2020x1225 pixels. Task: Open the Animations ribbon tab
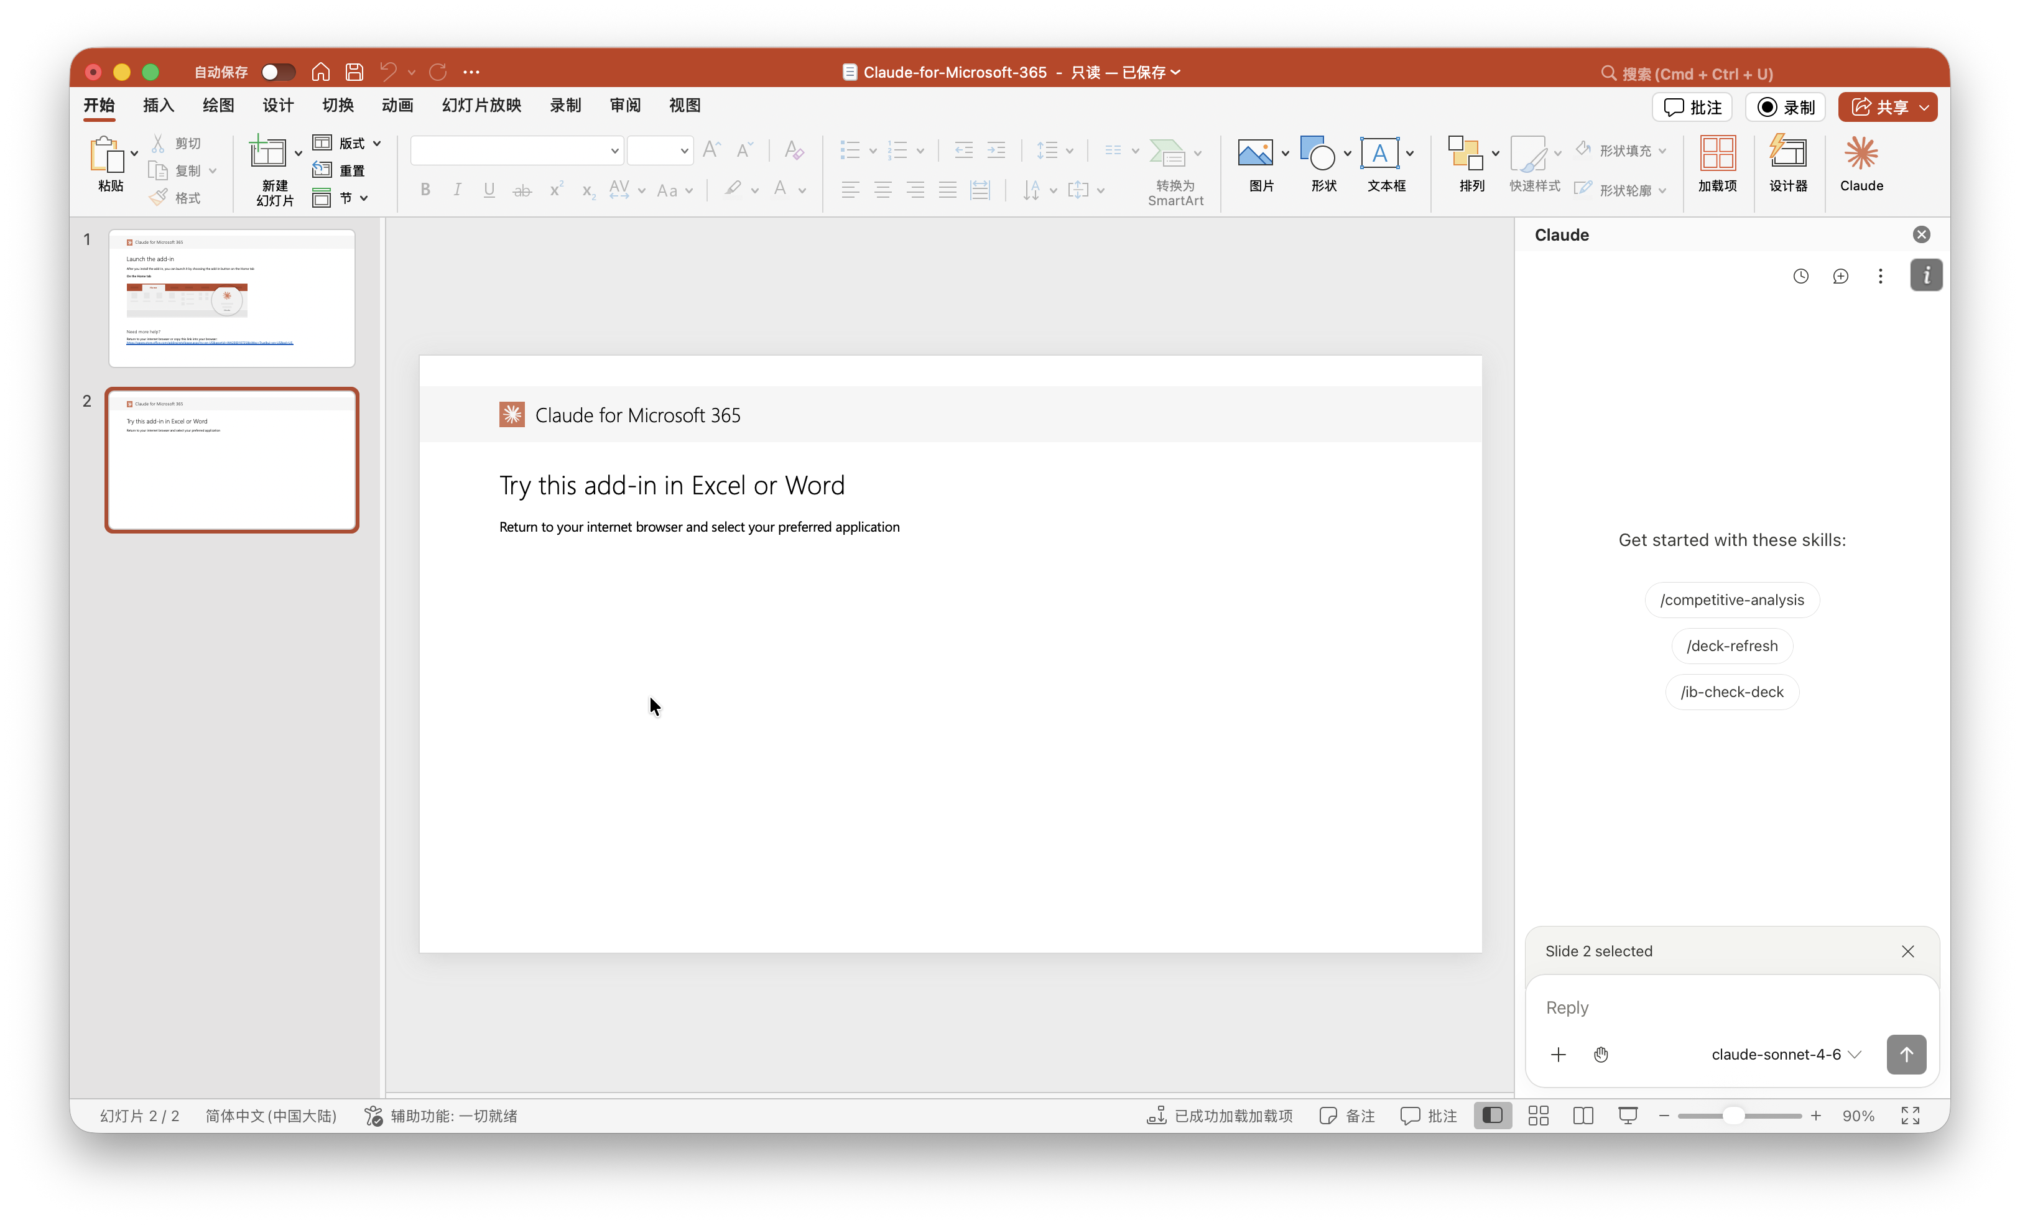tap(397, 105)
